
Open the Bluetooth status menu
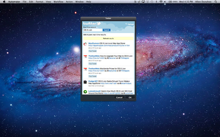tap(156, 2)
